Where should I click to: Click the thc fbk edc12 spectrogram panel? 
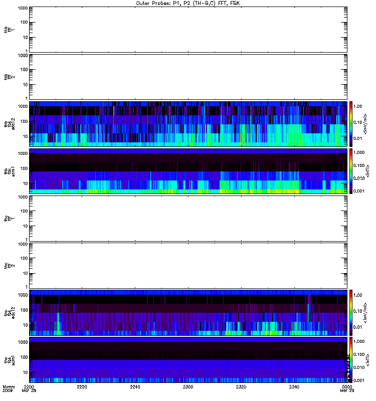(x=189, y=312)
